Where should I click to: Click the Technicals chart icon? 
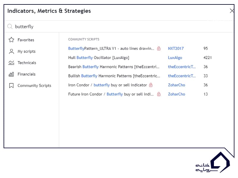(x=11, y=63)
